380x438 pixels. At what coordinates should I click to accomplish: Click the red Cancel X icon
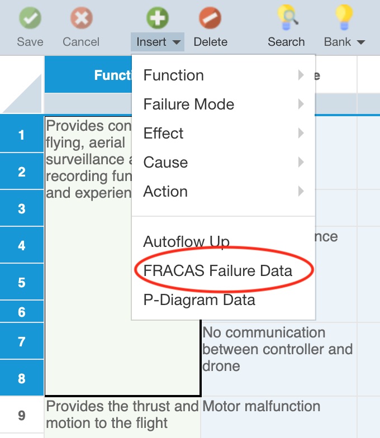tap(82, 18)
